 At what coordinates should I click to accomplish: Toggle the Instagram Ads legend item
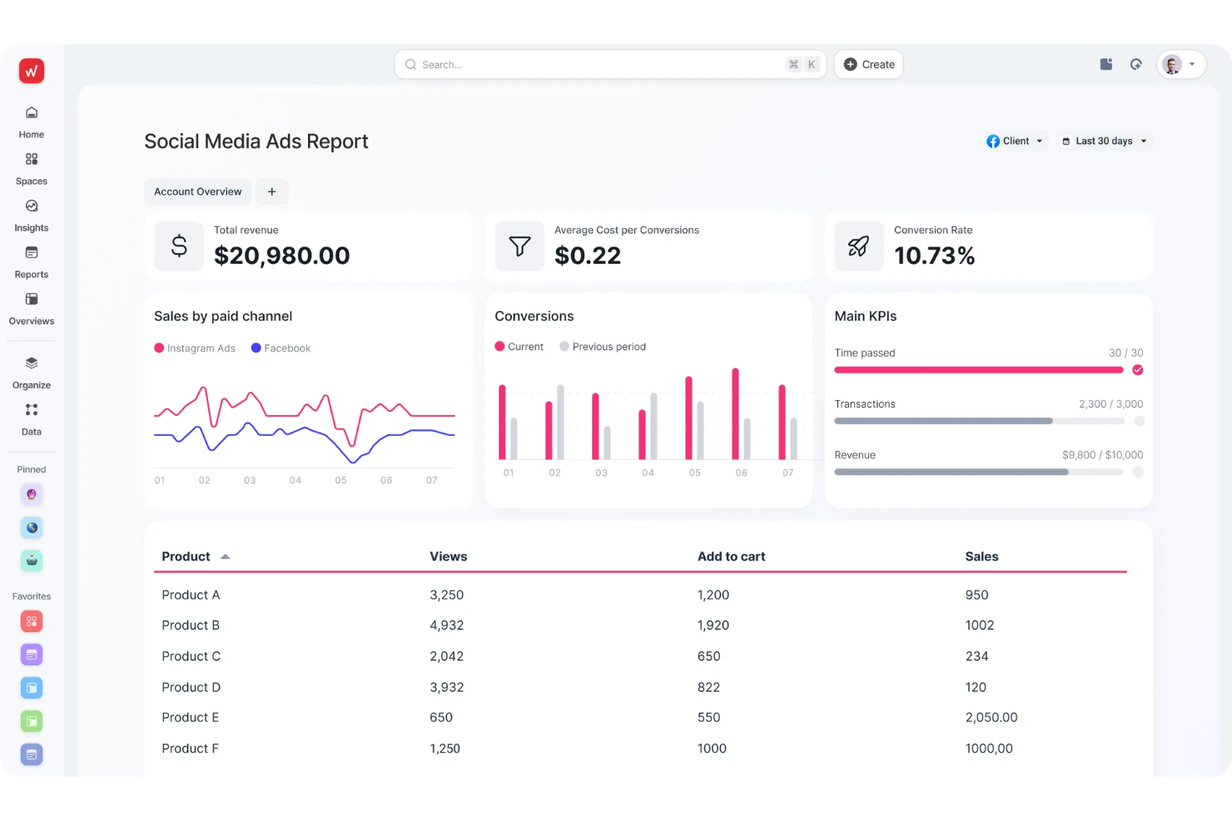tap(195, 348)
